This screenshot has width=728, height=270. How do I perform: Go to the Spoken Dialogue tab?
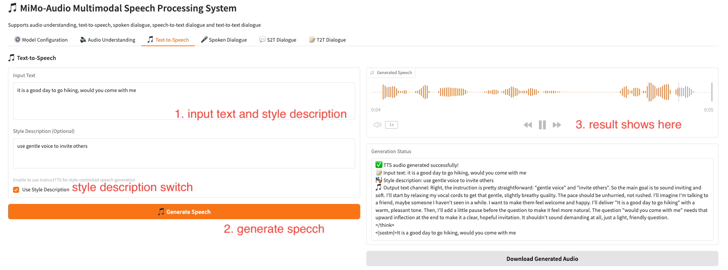[224, 40]
